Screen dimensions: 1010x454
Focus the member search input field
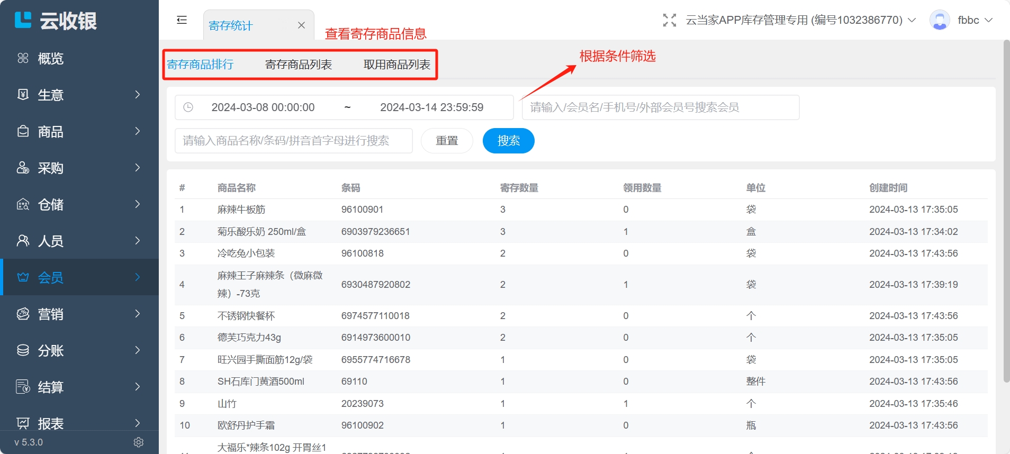pos(660,107)
